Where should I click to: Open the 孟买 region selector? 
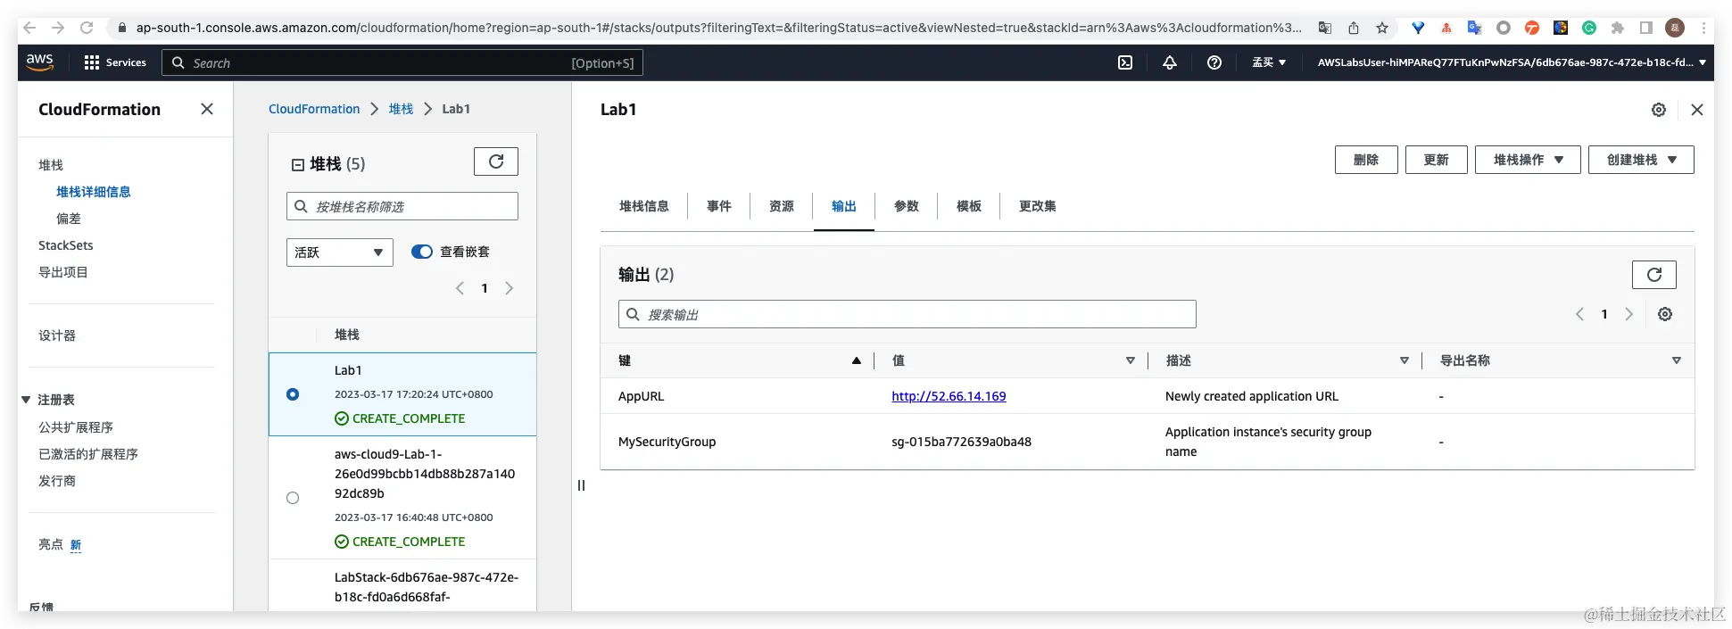(1269, 62)
